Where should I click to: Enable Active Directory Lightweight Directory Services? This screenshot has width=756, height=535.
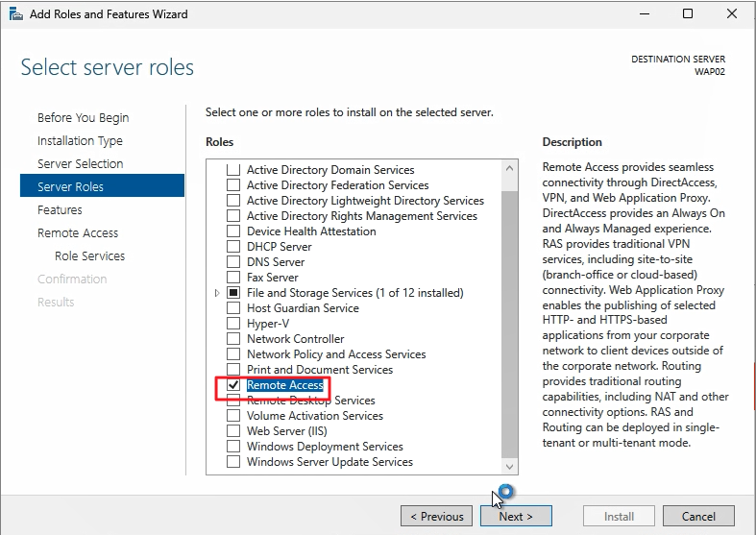pos(233,201)
